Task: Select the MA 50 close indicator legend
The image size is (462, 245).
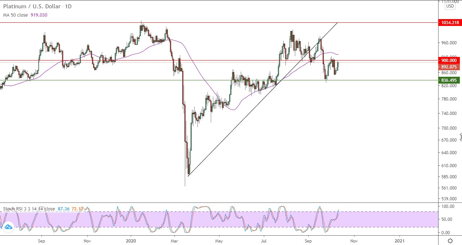Action: click(x=16, y=15)
